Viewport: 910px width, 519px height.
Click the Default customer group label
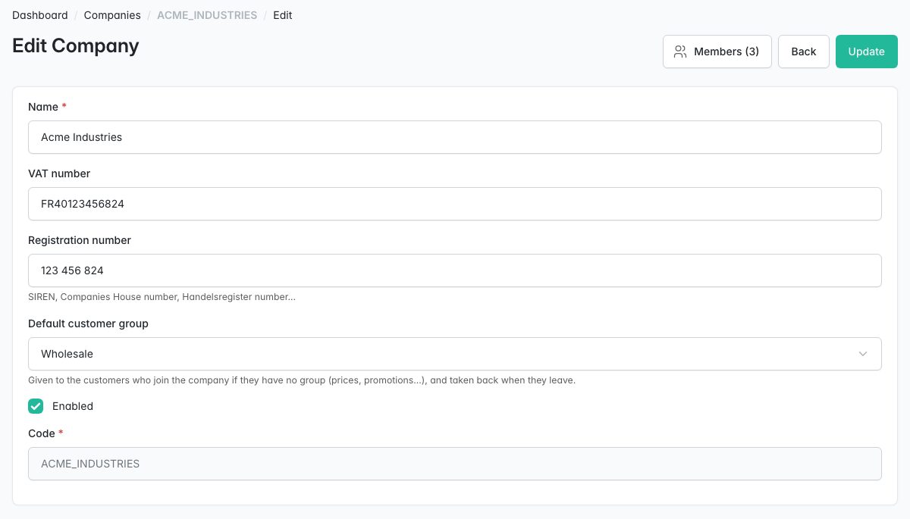(88, 324)
